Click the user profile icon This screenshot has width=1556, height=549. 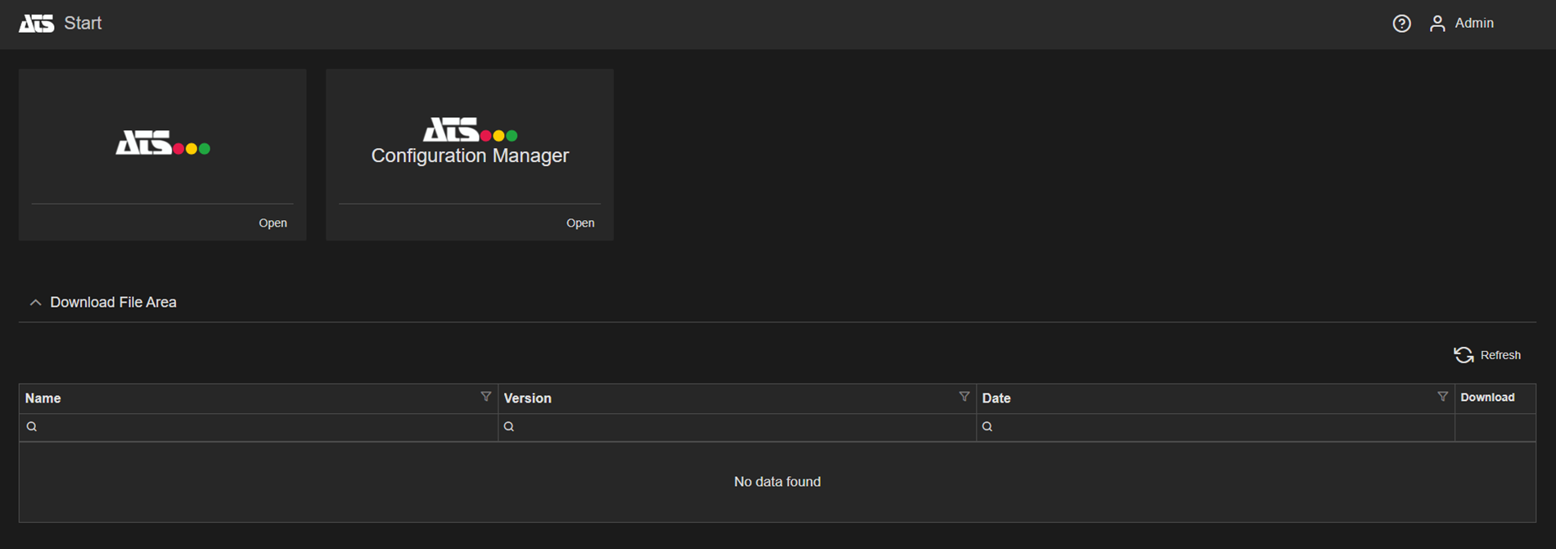click(1436, 24)
